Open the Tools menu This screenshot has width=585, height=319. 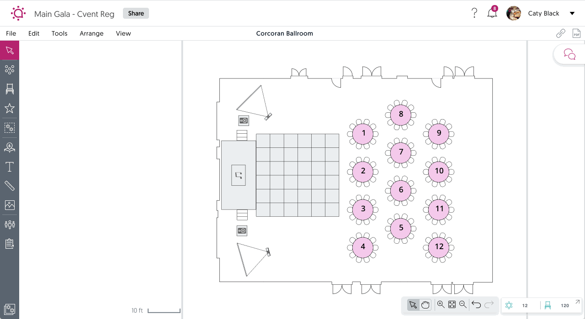(x=59, y=33)
